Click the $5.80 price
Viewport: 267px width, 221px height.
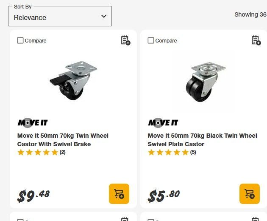click(x=164, y=196)
